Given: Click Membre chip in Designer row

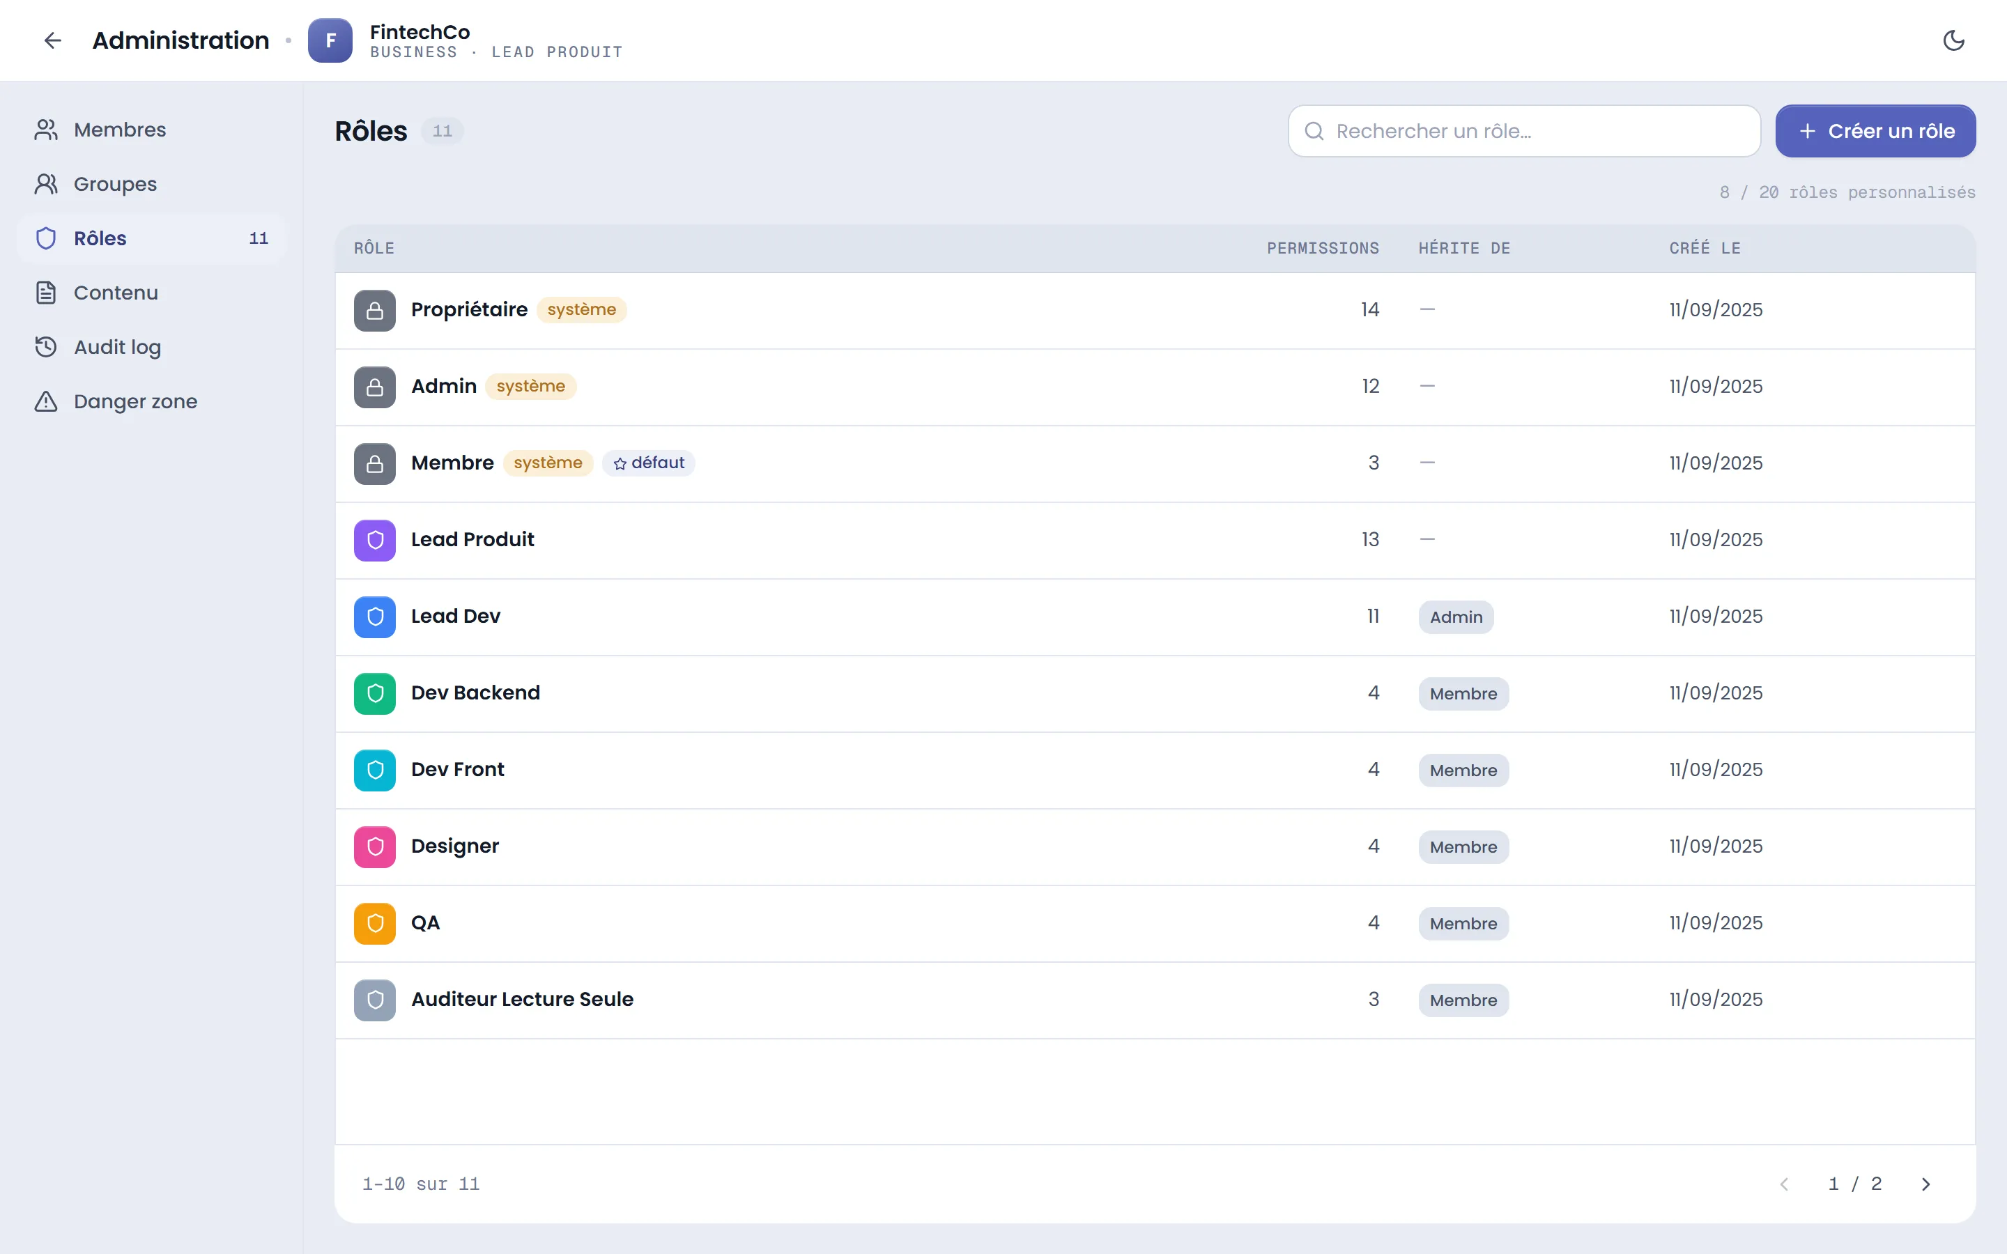Looking at the screenshot, I should pyautogui.click(x=1463, y=846).
